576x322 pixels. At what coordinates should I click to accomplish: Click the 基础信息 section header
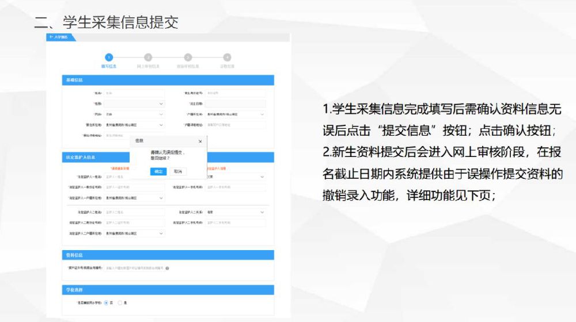coord(168,80)
